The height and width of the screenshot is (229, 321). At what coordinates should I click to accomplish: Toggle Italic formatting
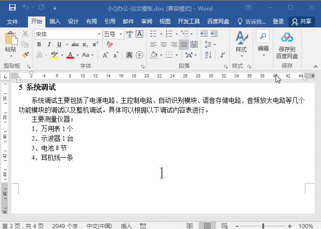[x=49, y=44]
